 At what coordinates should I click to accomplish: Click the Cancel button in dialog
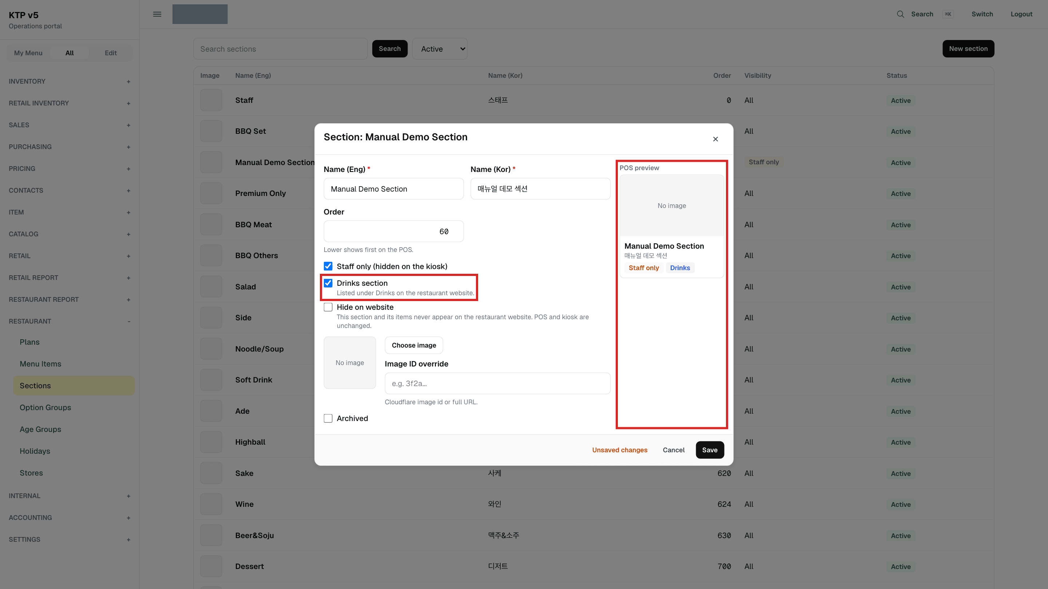(673, 450)
